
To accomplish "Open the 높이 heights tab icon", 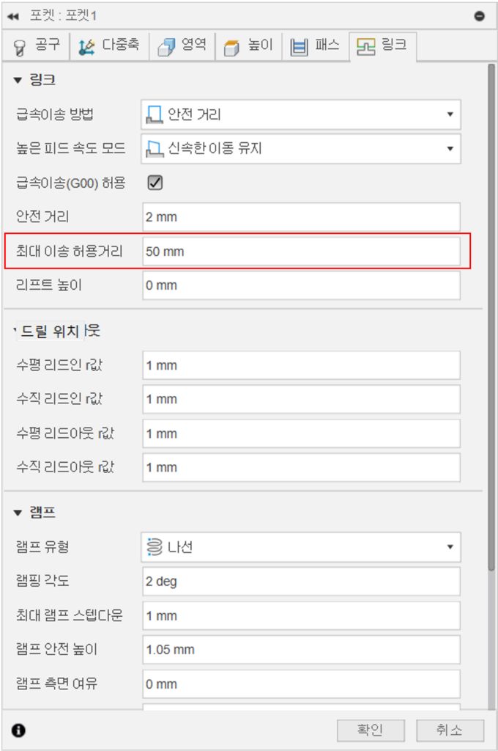I will pos(232,48).
